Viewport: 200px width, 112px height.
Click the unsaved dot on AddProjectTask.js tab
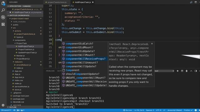pyautogui.click(x=93, y=2)
